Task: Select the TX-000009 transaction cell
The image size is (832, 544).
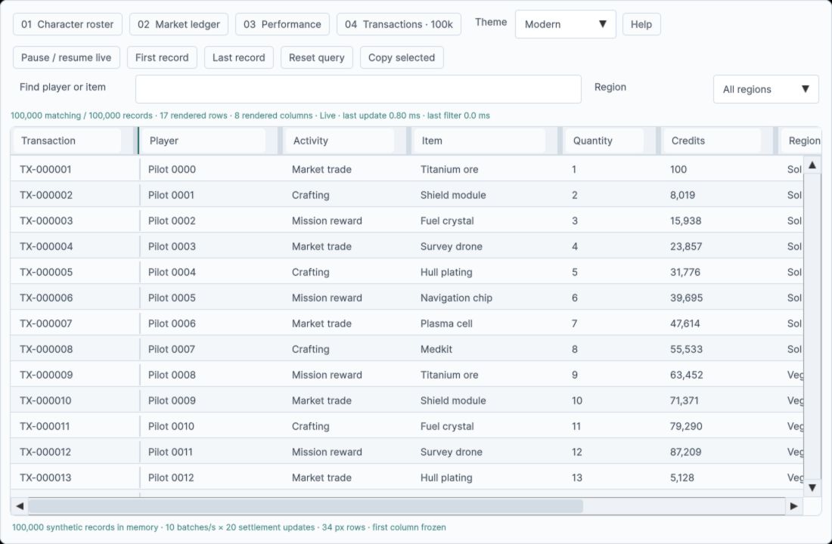Action: pos(75,376)
